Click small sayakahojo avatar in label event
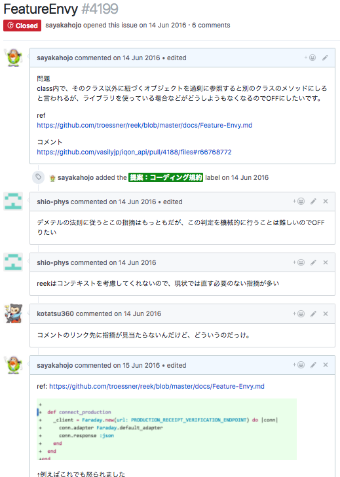Image resolution: width=340 pixels, height=477 pixels. tap(52, 178)
